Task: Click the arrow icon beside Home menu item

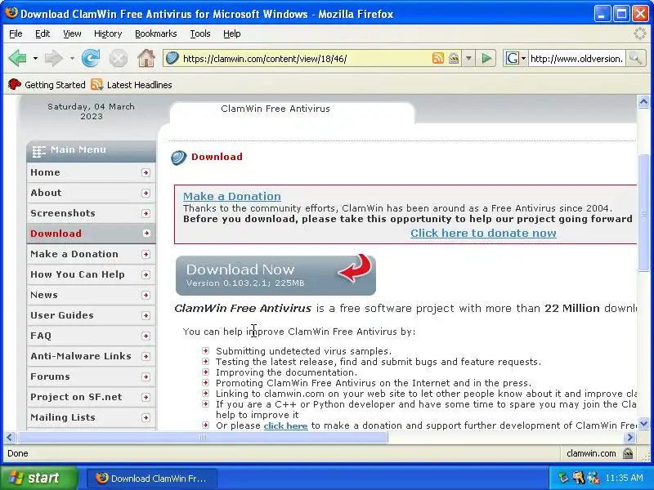Action: point(146,172)
